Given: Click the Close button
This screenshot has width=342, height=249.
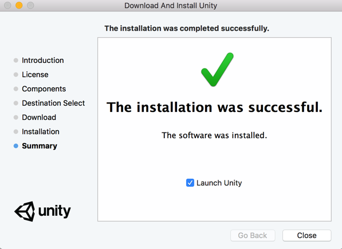Looking at the screenshot, I should click(306, 235).
